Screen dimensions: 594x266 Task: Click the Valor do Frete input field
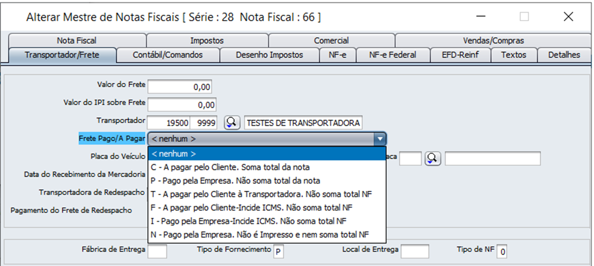pyautogui.click(x=180, y=87)
